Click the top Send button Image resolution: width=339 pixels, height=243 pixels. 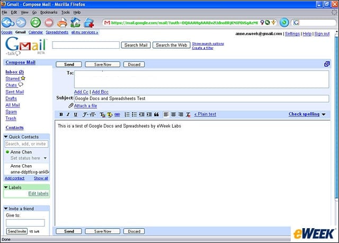click(x=69, y=65)
